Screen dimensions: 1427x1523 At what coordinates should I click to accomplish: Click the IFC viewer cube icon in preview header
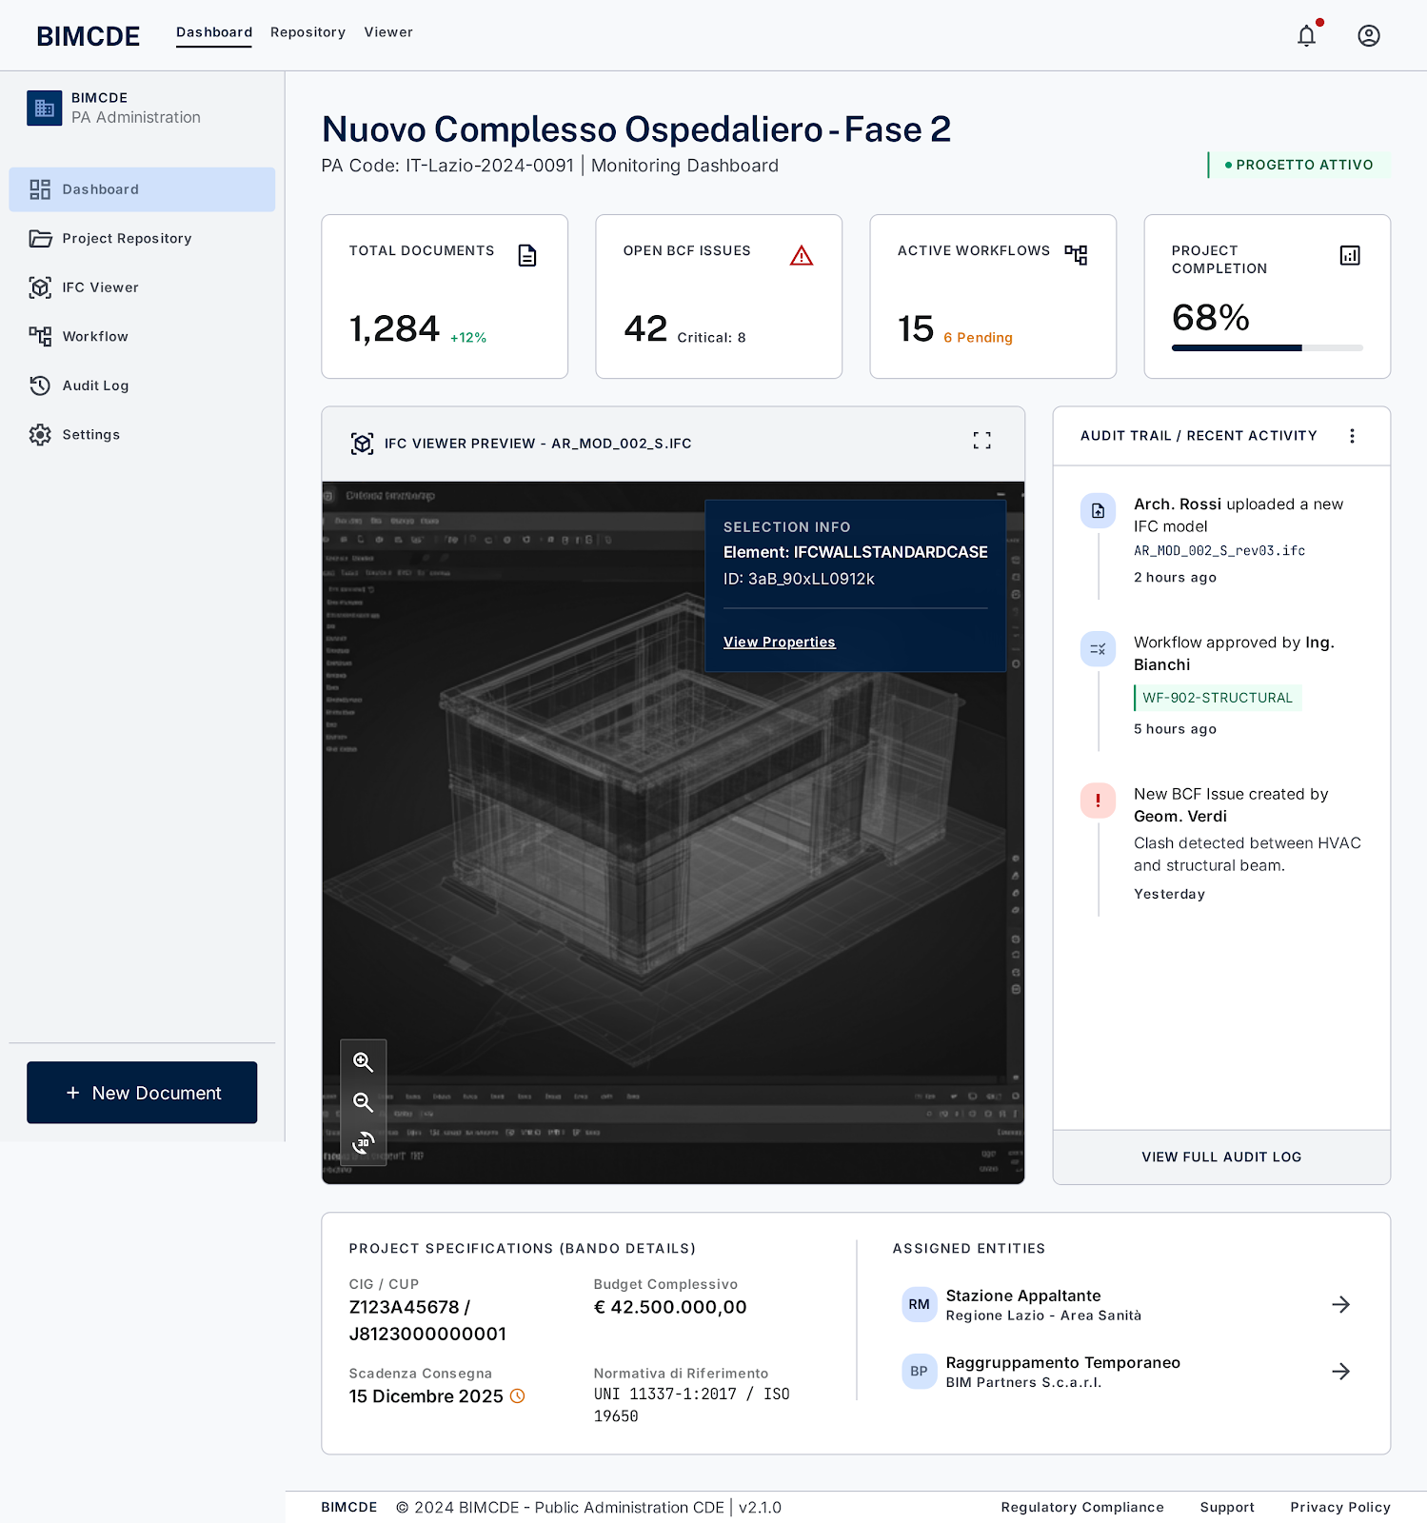362,444
